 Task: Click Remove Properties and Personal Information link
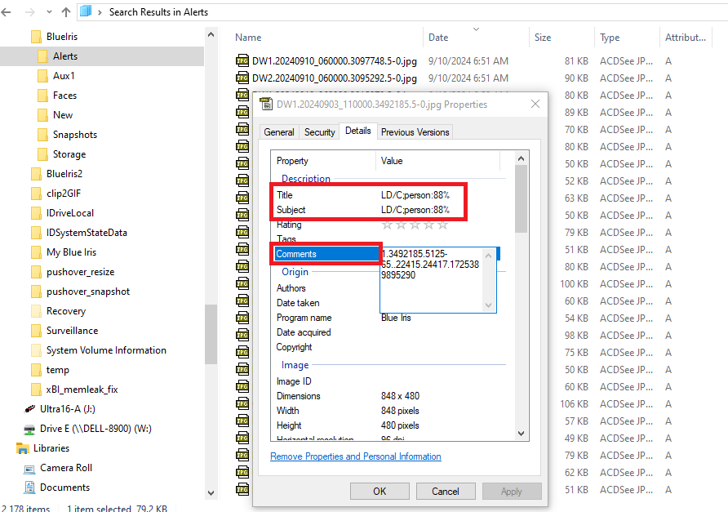point(356,456)
